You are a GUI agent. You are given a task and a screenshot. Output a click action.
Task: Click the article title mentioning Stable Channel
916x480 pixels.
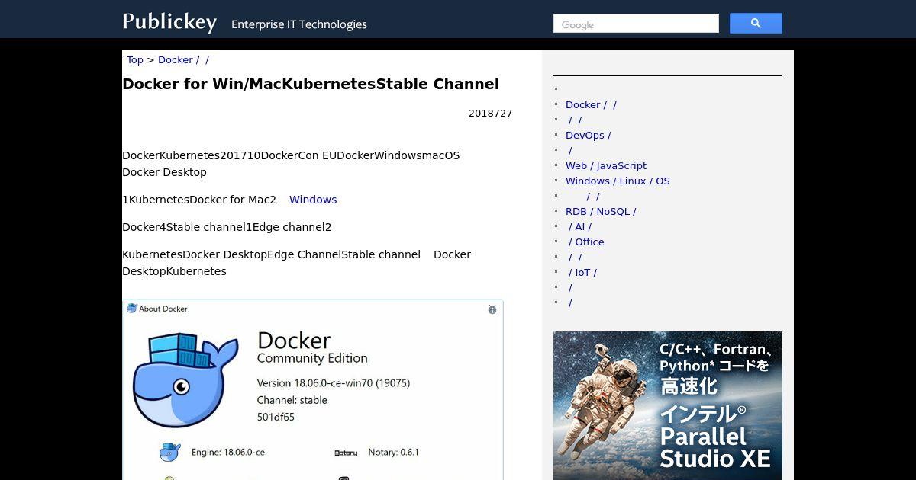click(x=311, y=84)
